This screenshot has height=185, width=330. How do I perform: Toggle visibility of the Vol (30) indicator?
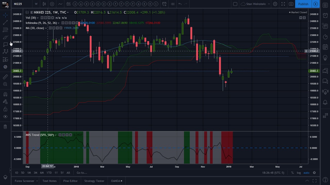(x=42, y=18)
